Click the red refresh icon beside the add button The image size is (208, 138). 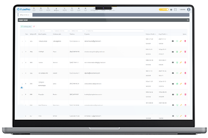34,26
